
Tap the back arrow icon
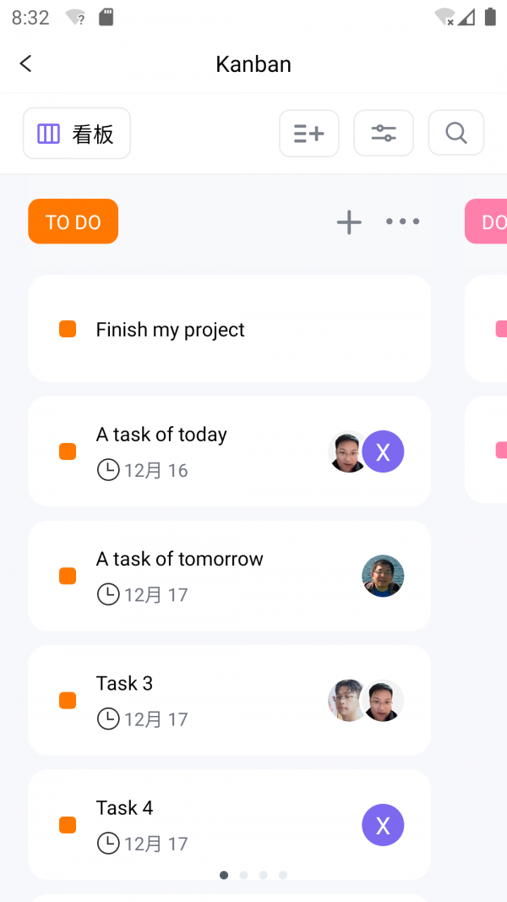coord(26,63)
